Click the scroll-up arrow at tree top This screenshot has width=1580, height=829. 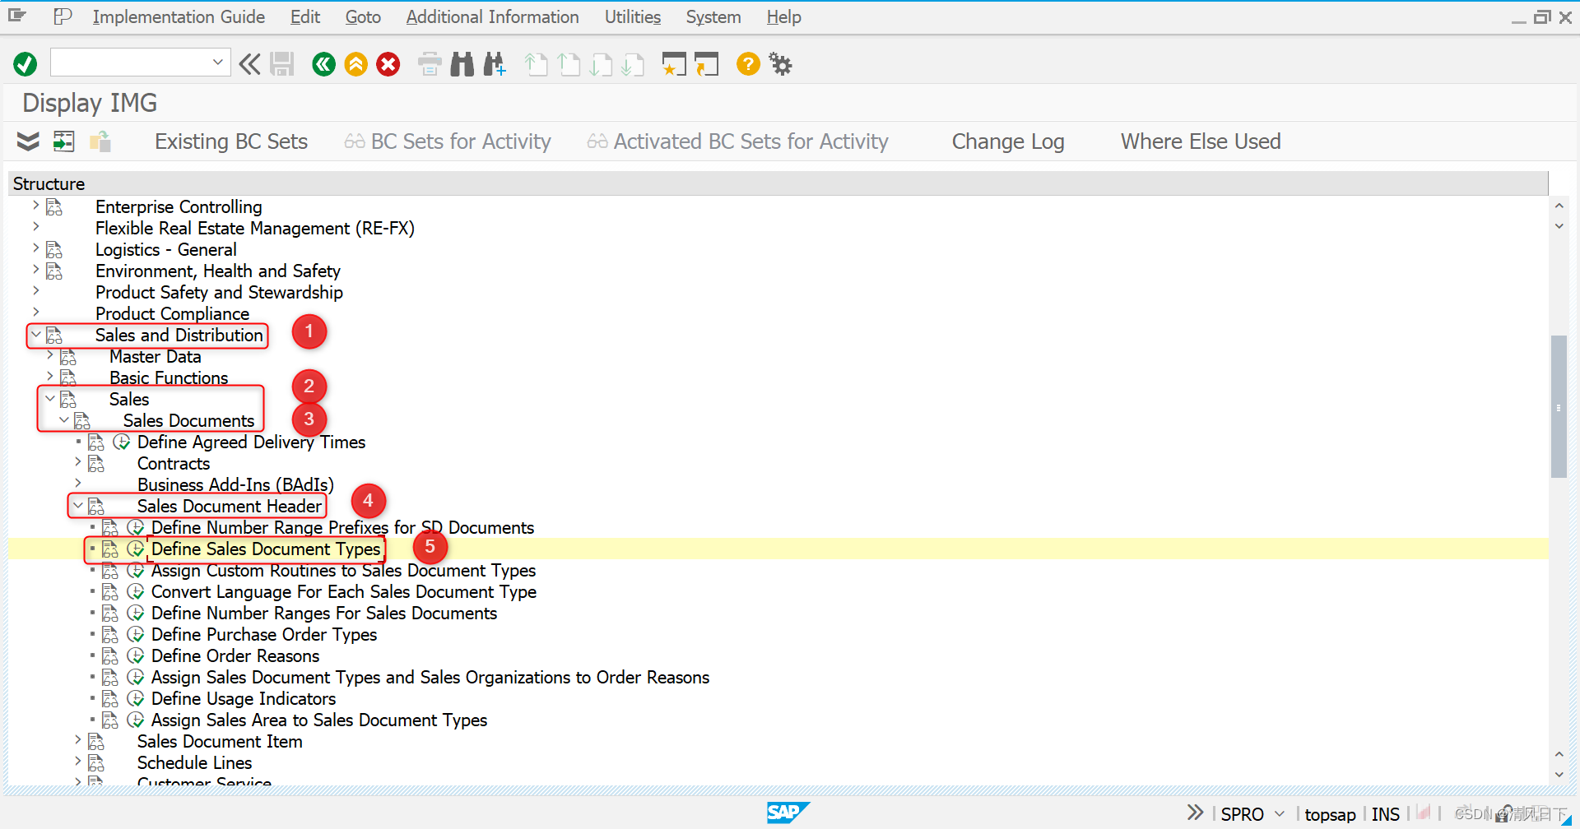point(1559,205)
